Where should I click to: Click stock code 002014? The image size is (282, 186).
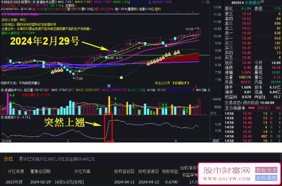tap(238, 3)
